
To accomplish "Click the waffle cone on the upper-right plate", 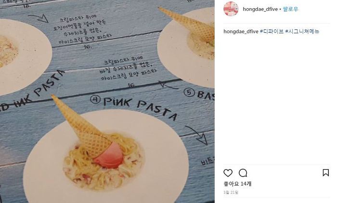I will pos(188,23).
